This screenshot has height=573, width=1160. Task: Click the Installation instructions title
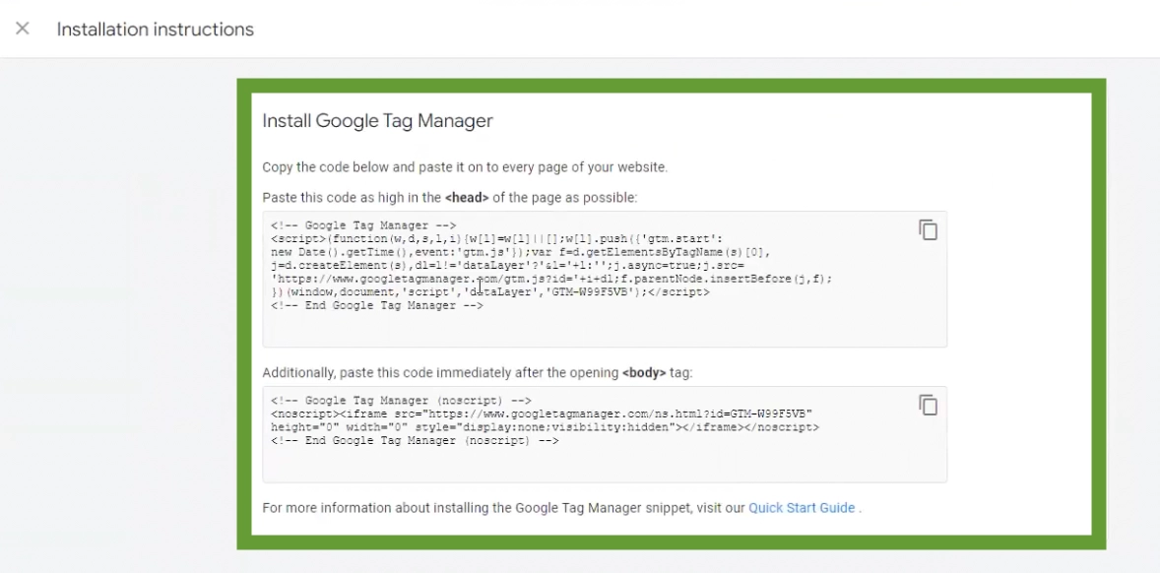click(156, 30)
